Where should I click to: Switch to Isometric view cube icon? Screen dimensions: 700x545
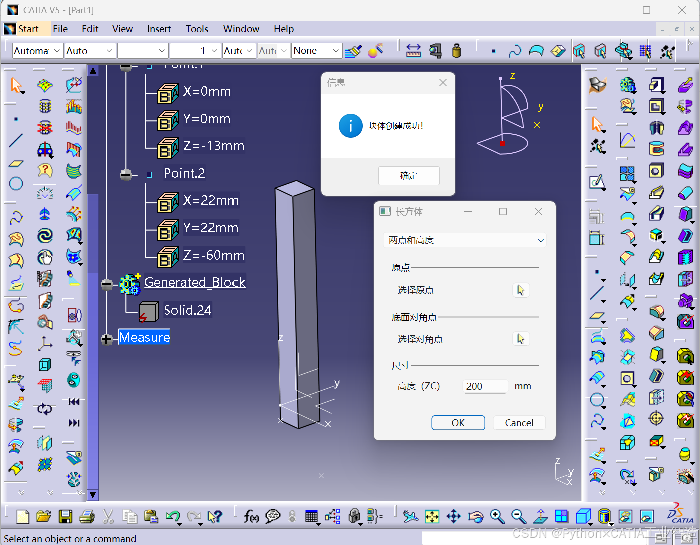click(x=583, y=516)
